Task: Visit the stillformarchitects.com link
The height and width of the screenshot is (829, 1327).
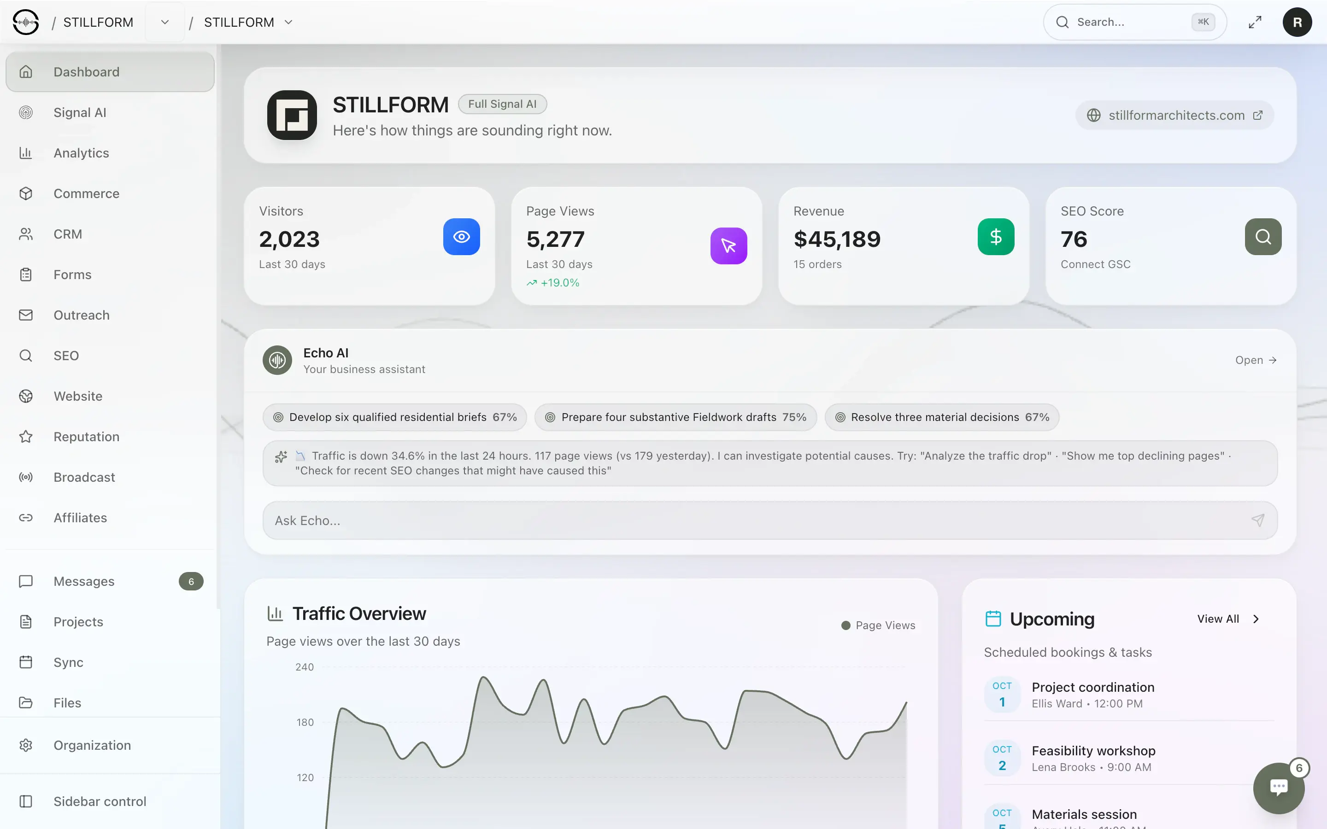Action: pos(1174,115)
